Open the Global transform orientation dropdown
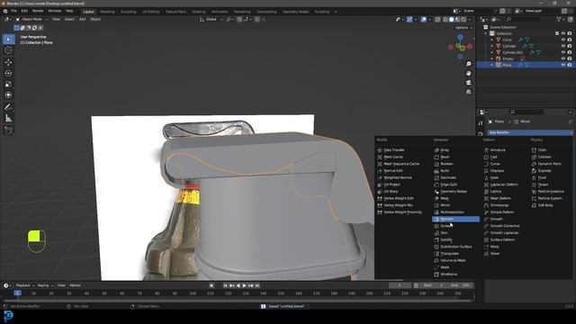576x324 pixels. [x=211, y=19]
